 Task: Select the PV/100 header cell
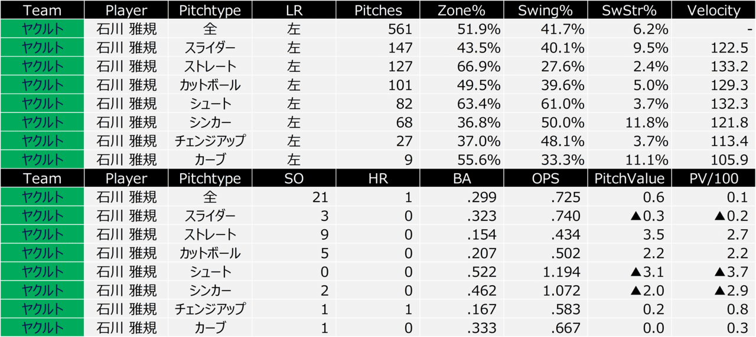tap(713, 179)
